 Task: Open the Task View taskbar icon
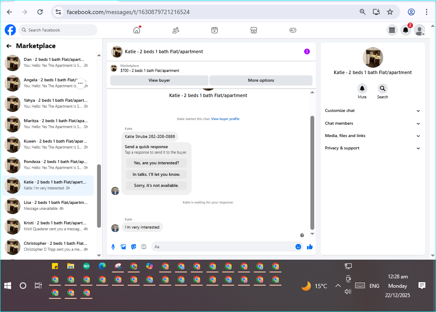click(38, 286)
